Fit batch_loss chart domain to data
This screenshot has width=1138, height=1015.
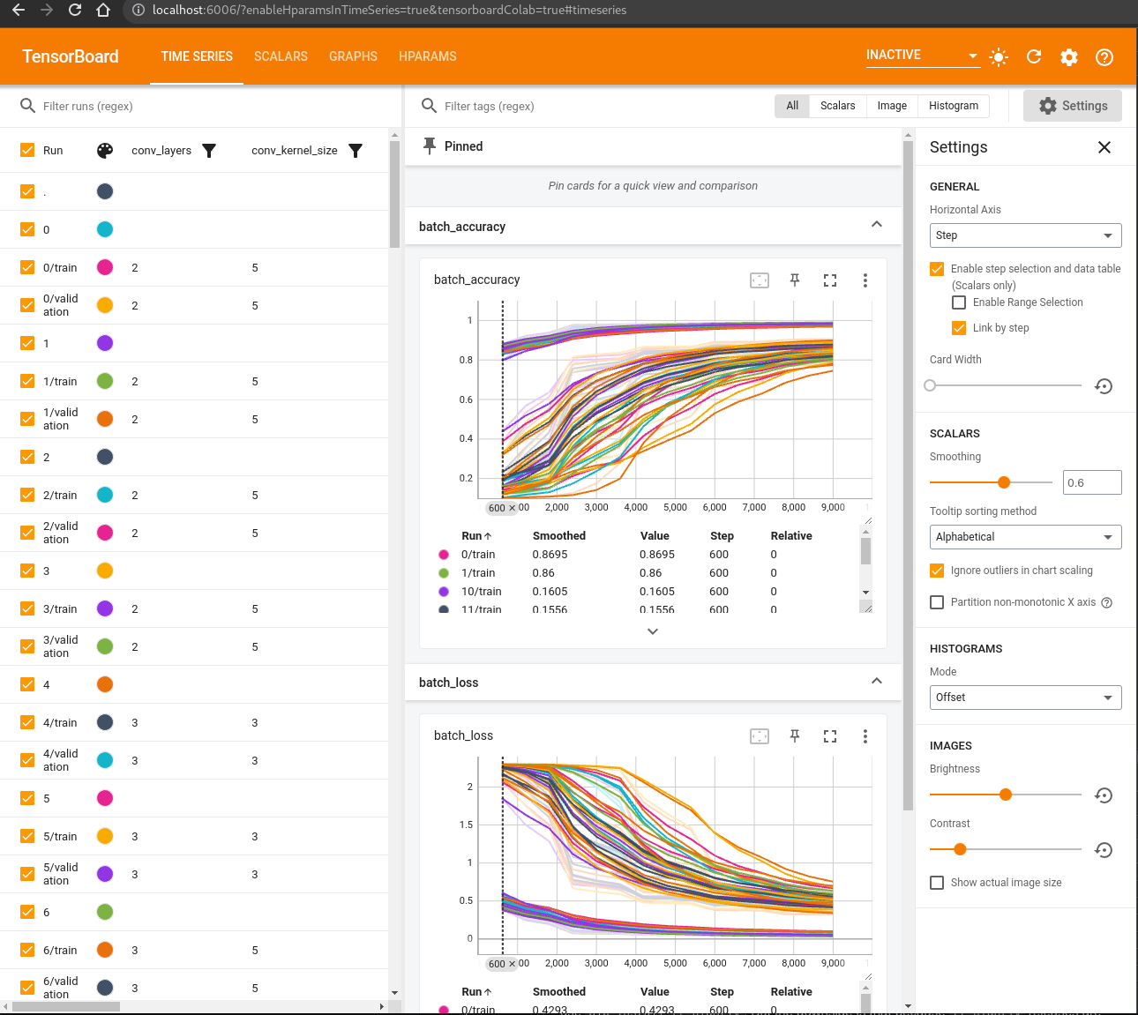pyautogui.click(x=760, y=736)
